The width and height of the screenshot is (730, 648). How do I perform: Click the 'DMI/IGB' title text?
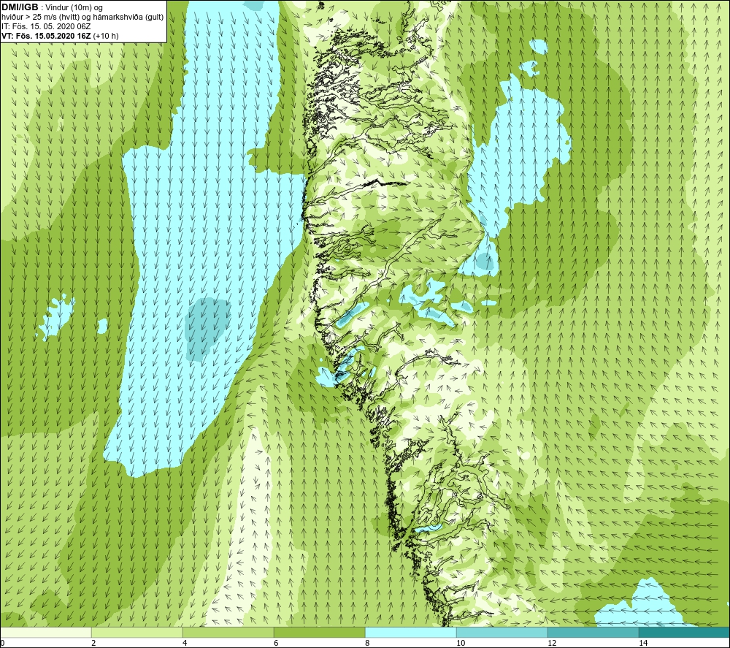tap(20, 7)
